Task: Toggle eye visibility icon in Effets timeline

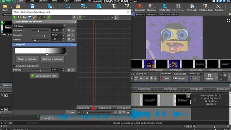Action: [128, 112]
